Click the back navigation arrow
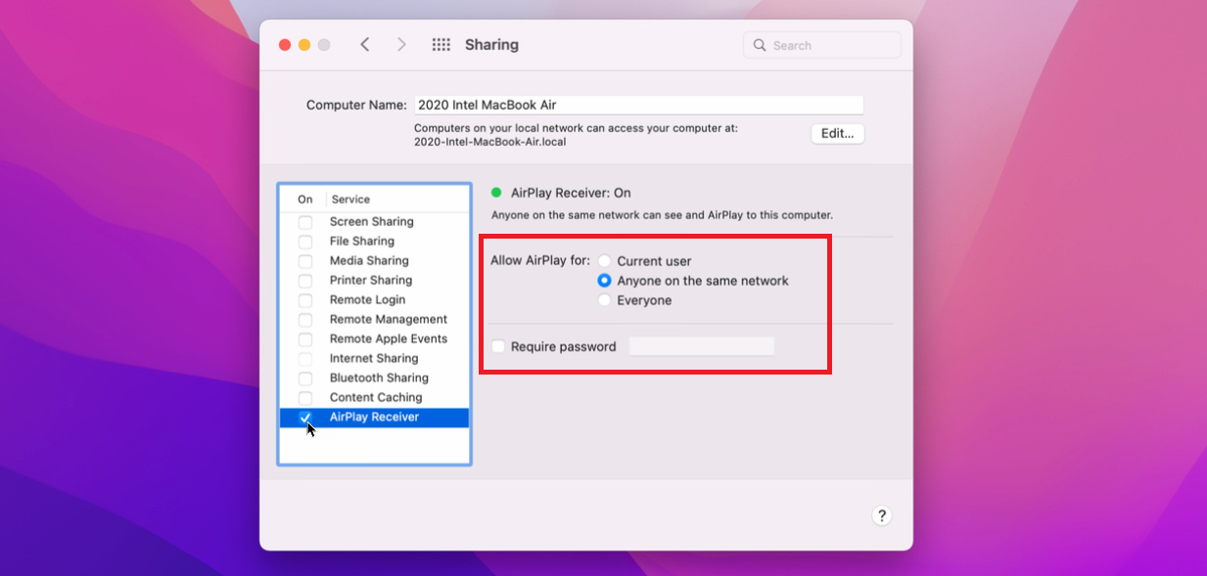The image size is (1207, 576). pos(363,44)
